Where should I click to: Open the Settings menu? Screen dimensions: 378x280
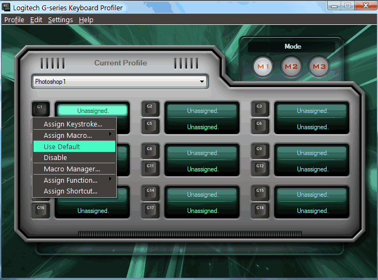tap(60, 20)
